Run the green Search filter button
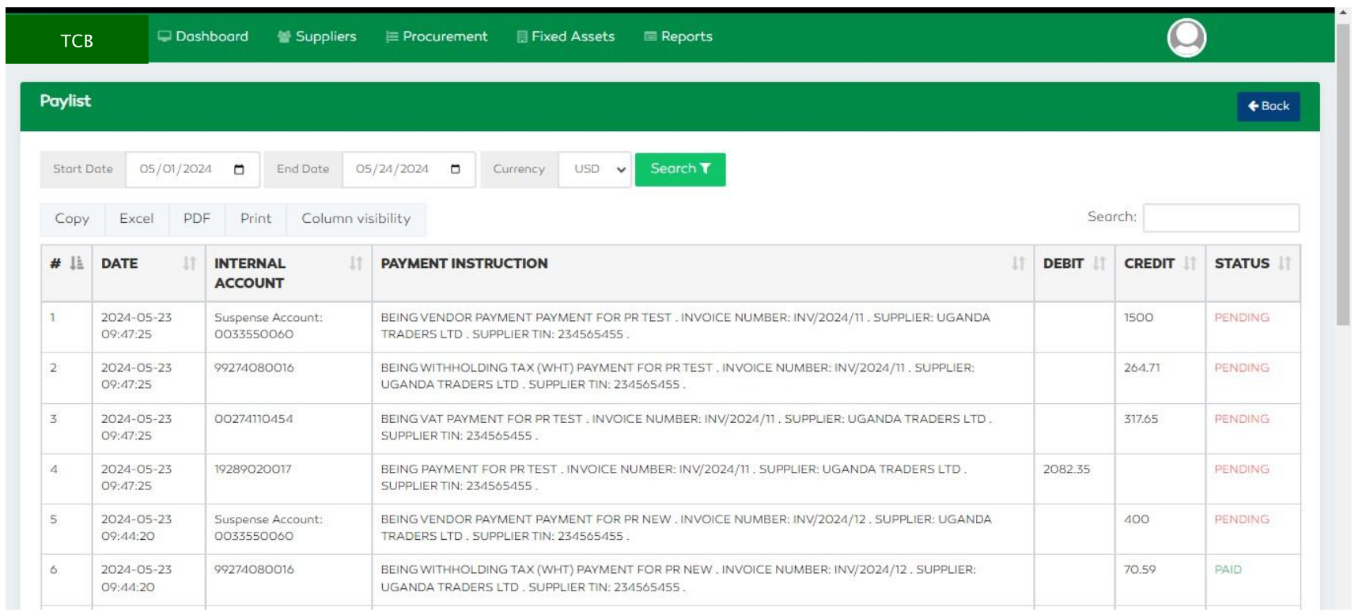Viewport: 1366px width, 615px height. (x=680, y=169)
